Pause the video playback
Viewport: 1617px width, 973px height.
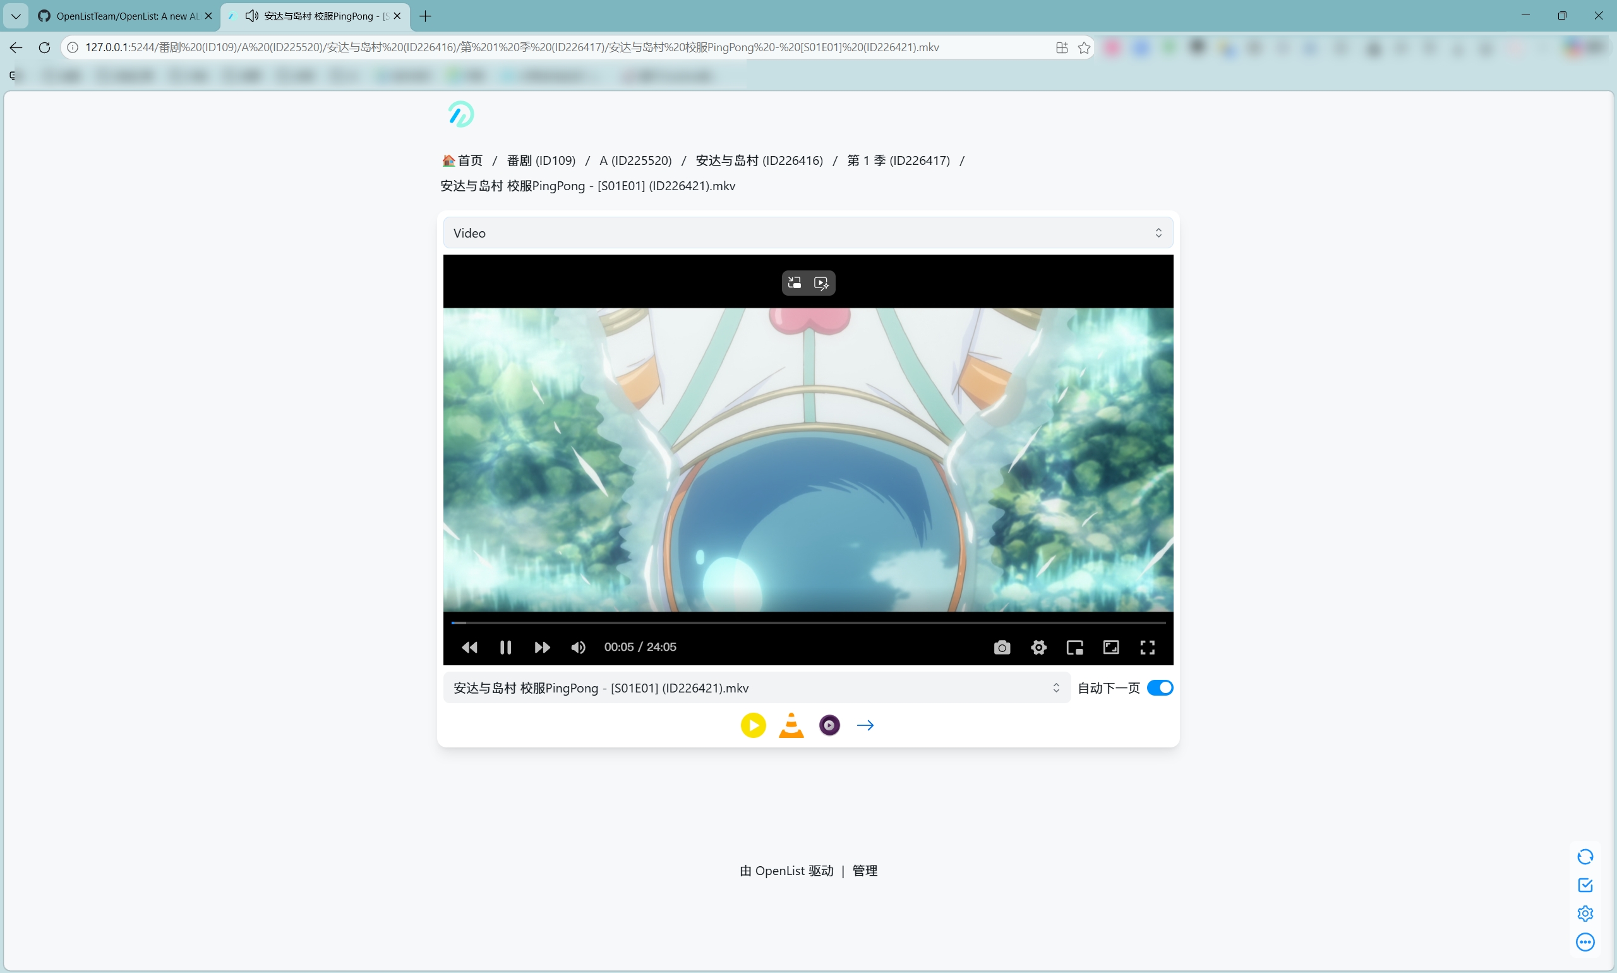tap(505, 647)
